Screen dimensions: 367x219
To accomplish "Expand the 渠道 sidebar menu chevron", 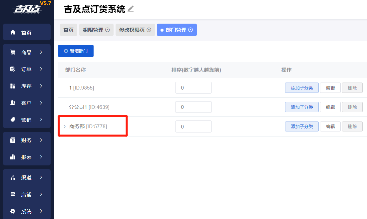I will 41,177.
